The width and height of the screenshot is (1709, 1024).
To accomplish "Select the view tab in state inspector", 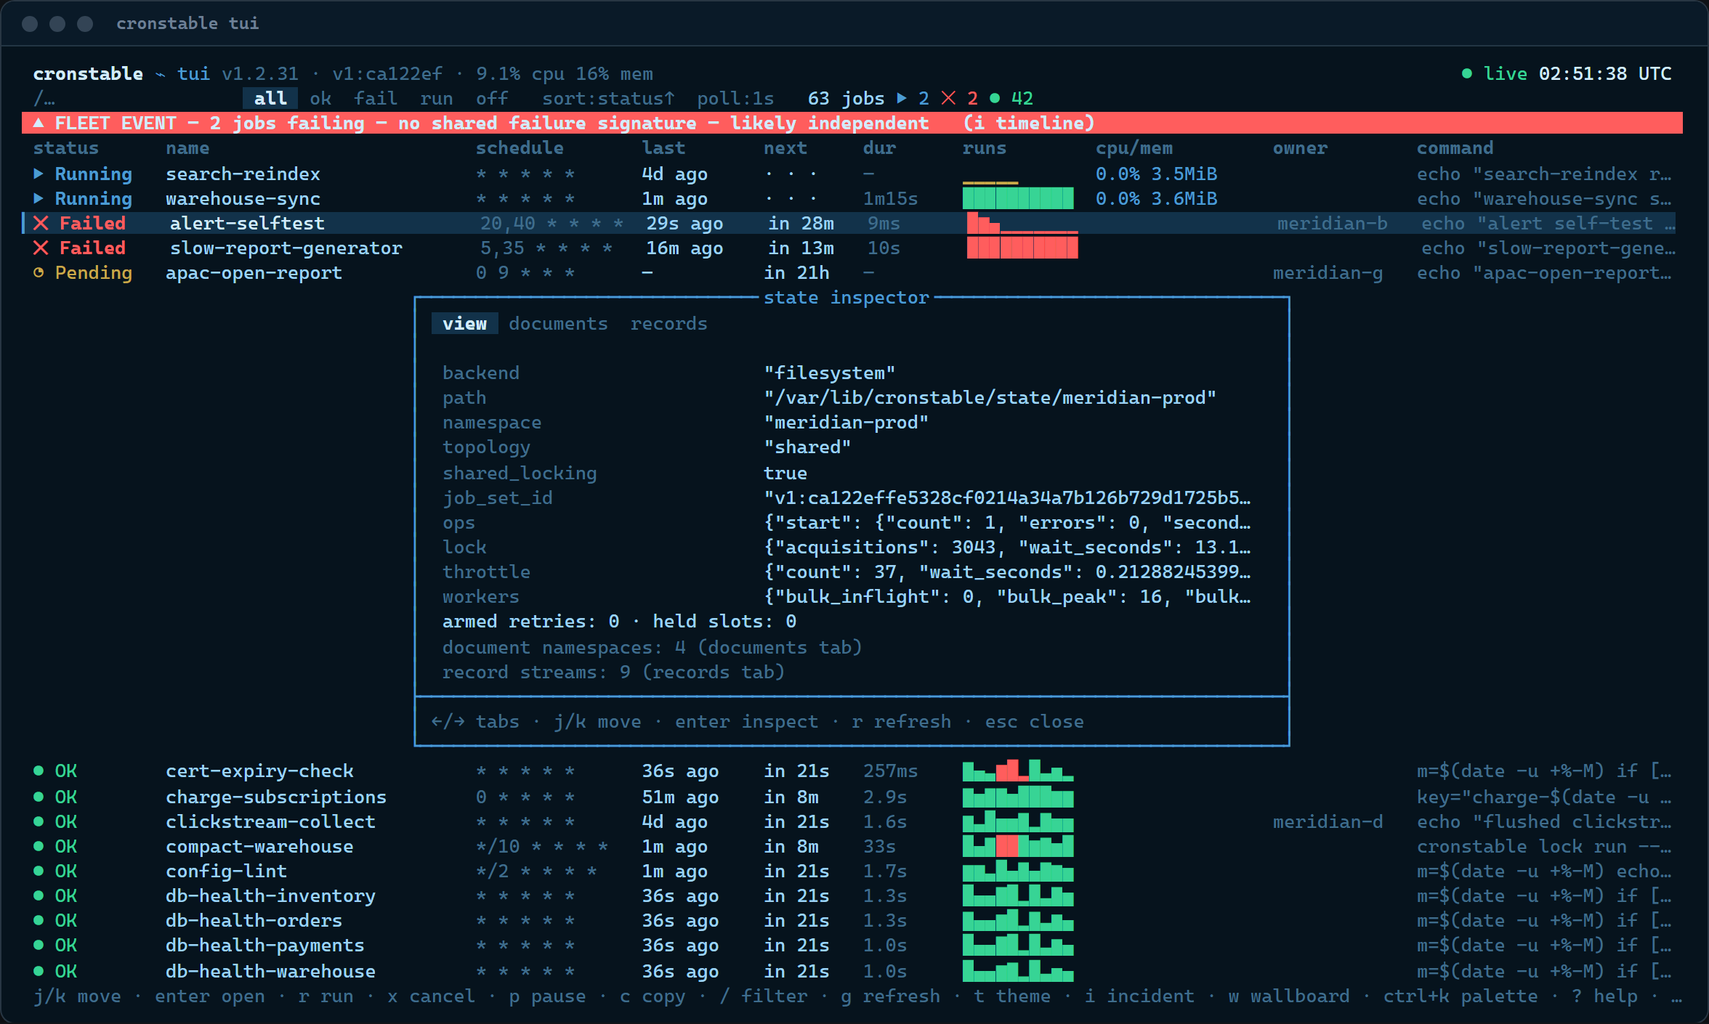I will [x=465, y=323].
